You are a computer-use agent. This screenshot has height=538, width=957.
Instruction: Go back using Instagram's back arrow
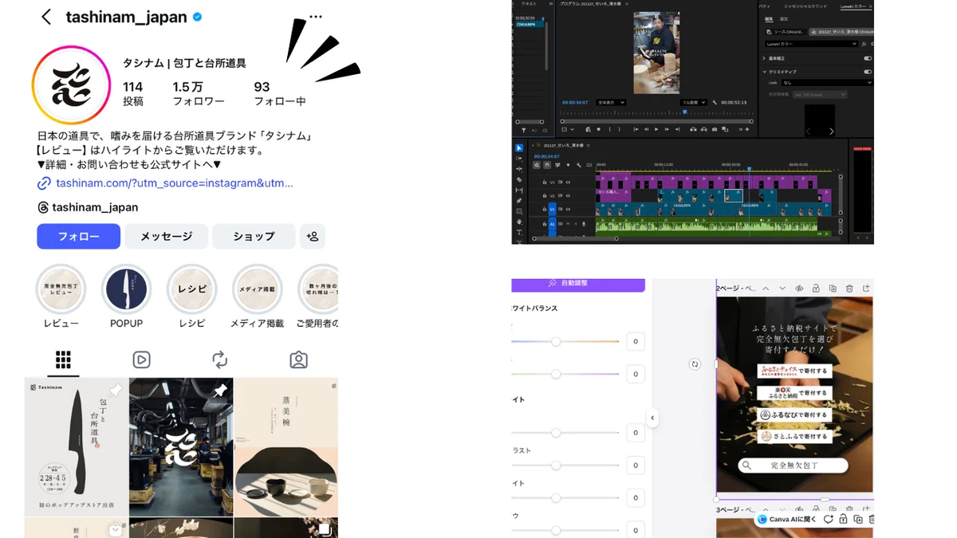point(46,17)
